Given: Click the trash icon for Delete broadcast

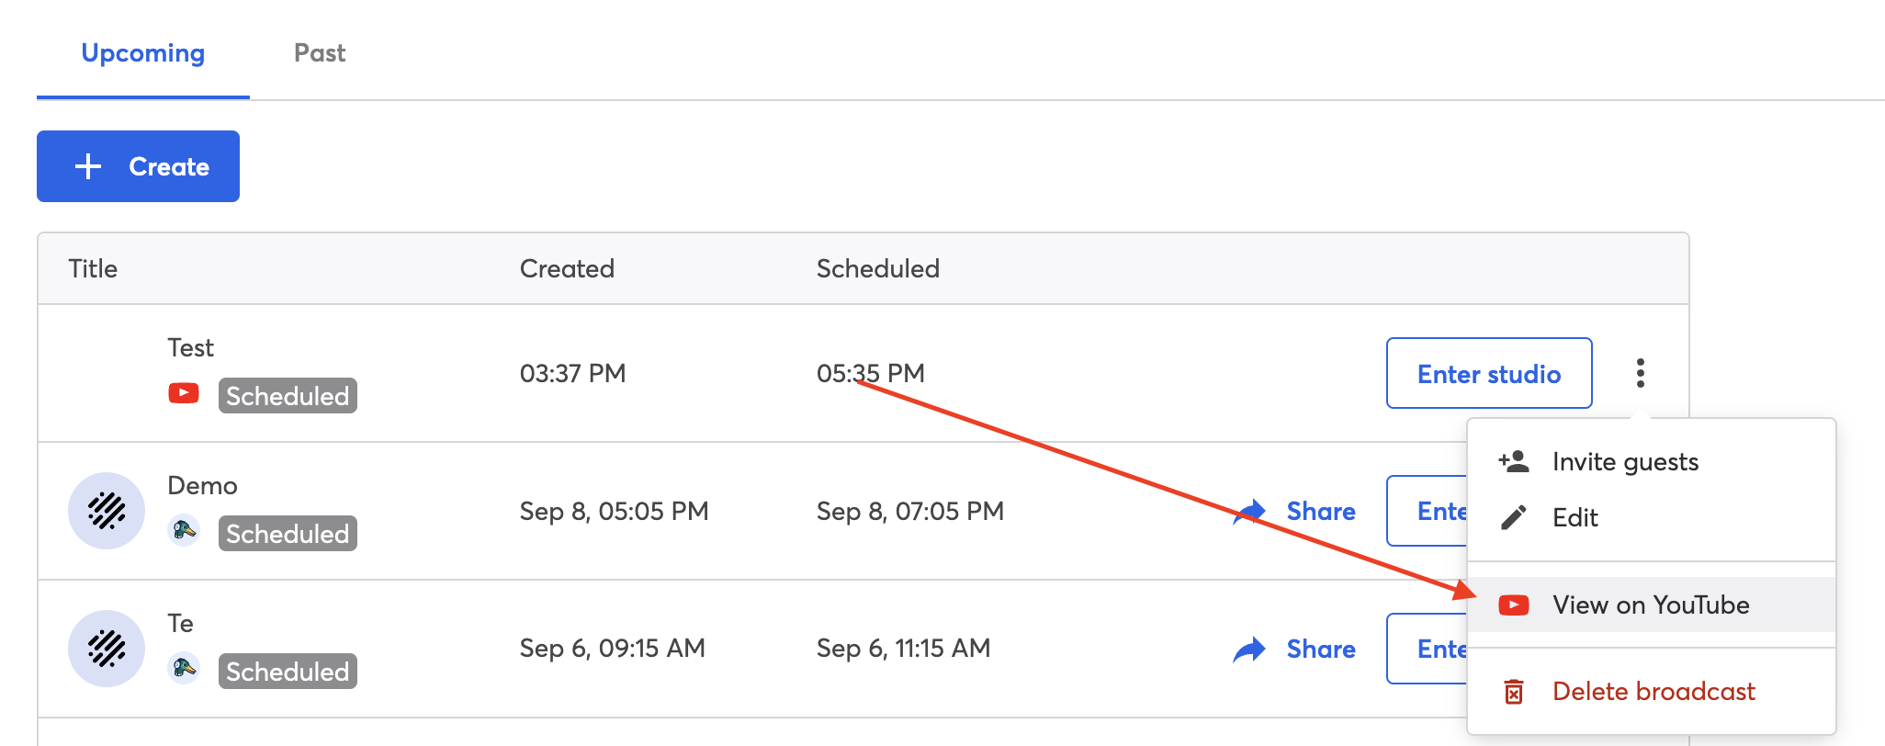Looking at the screenshot, I should coord(1514,692).
